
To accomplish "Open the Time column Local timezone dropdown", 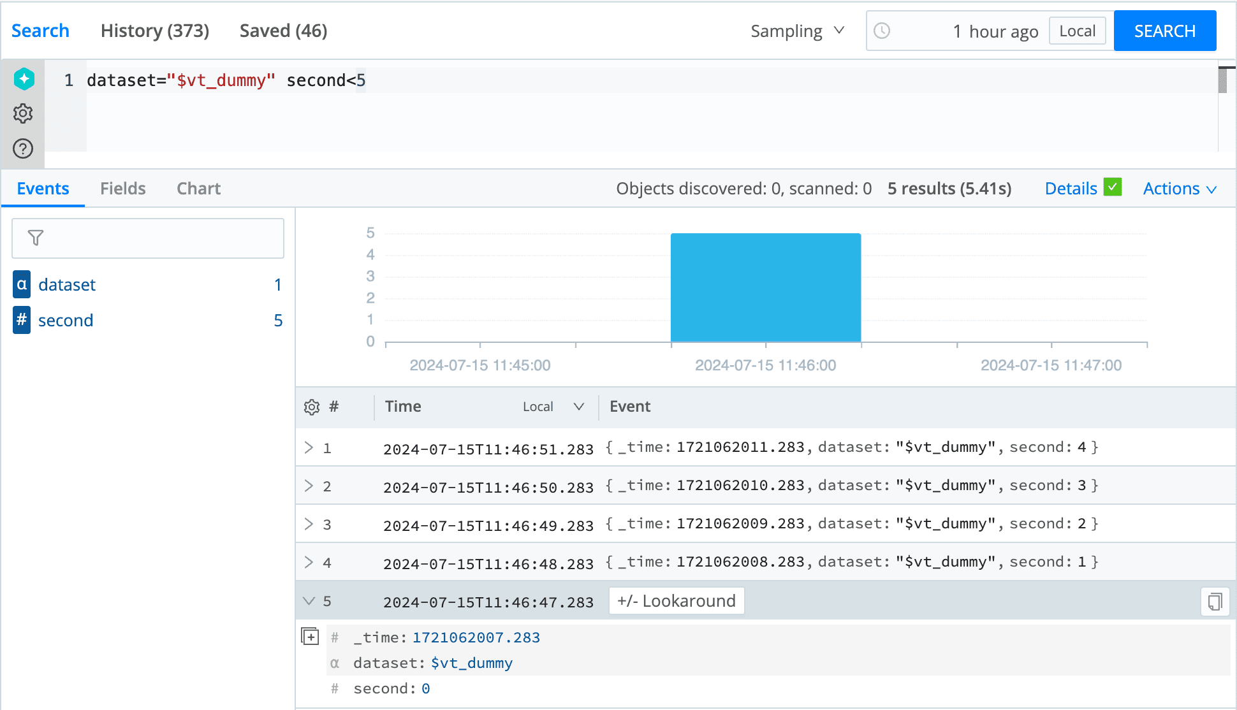I will click(552, 407).
